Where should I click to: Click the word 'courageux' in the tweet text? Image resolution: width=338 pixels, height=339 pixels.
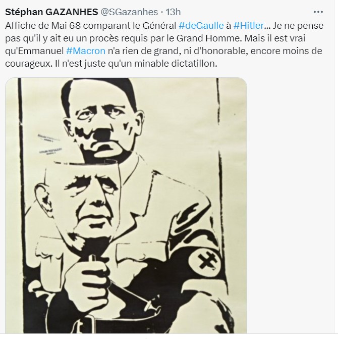click(29, 64)
